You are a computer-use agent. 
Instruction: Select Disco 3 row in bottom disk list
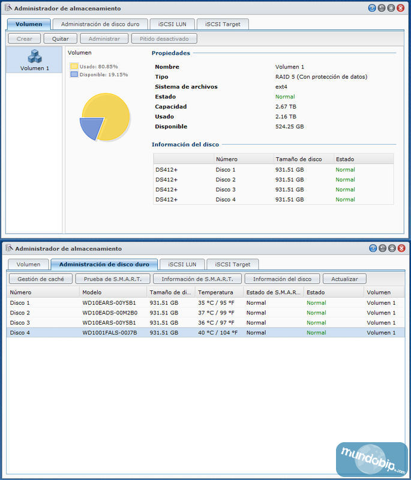coord(206,323)
